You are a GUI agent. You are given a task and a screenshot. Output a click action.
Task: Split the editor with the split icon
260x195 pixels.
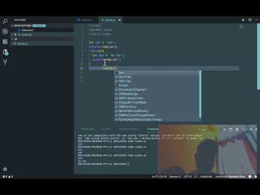coord(250,20)
